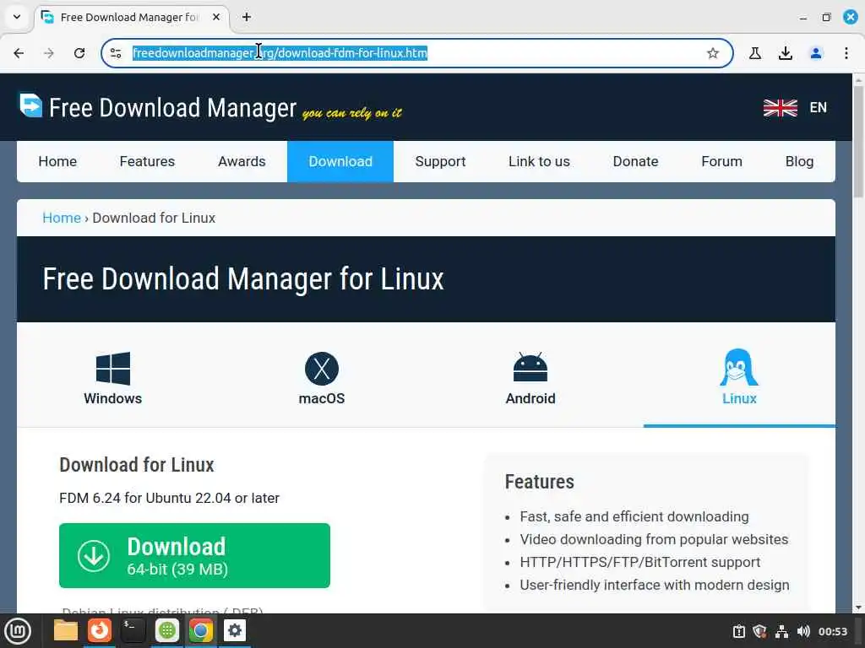
Task: Open the Support menu item
Action: [440, 161]
